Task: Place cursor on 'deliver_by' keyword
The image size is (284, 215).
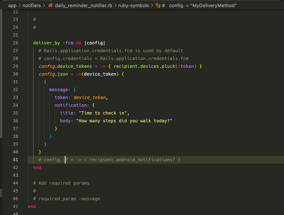Action: click(x=46, y=43)
